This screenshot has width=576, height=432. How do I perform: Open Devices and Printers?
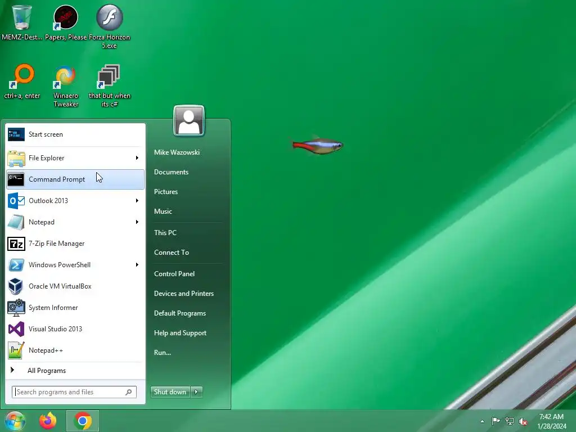[x=184, y=294]
